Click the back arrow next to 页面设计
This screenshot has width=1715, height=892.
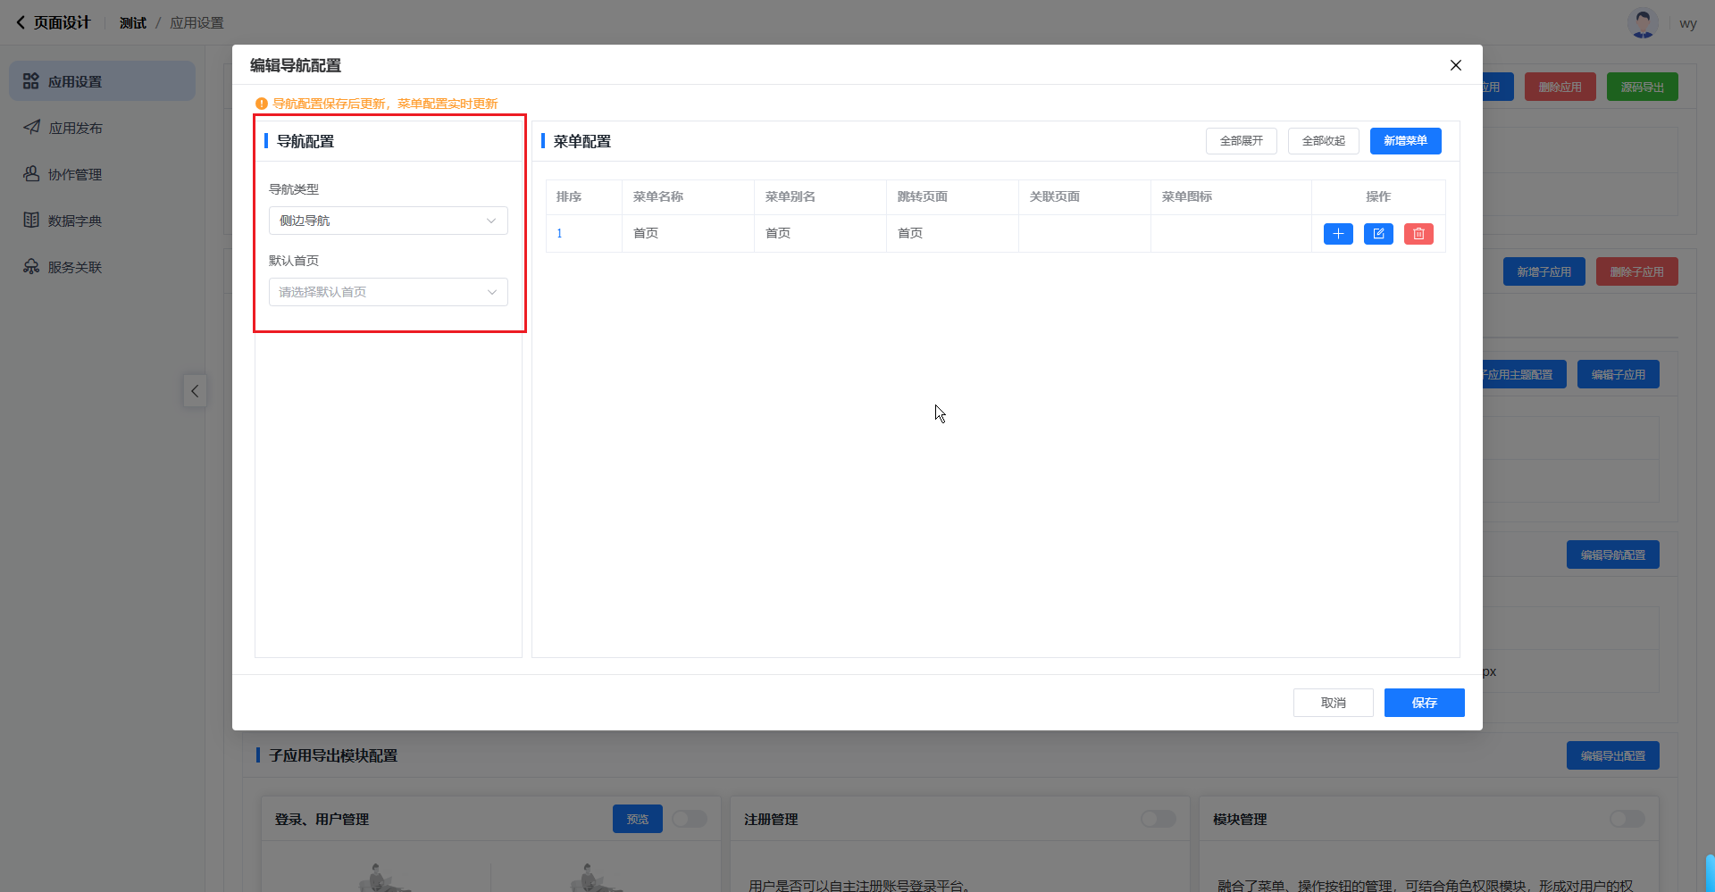[21, 22]
